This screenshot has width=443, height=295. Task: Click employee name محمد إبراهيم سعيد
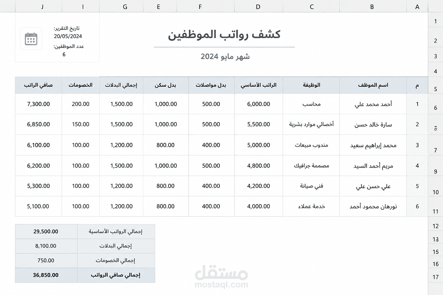(373, 145)
